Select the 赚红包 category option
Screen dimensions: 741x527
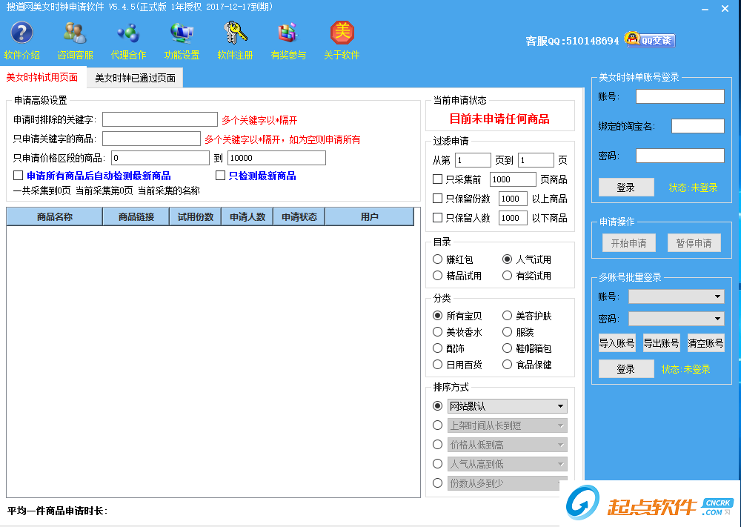coord(439,259)
